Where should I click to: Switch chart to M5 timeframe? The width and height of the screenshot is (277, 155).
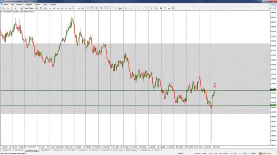(54, 8)
